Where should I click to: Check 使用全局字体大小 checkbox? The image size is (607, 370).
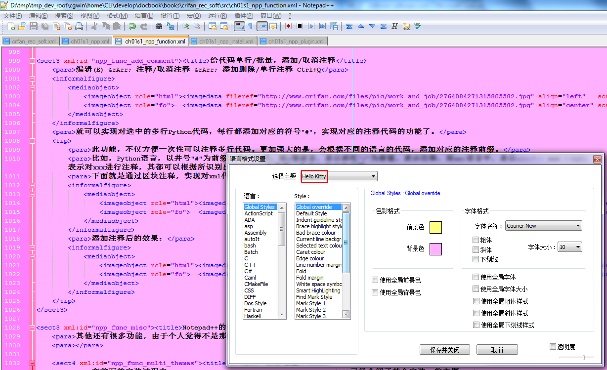(476, 289)
